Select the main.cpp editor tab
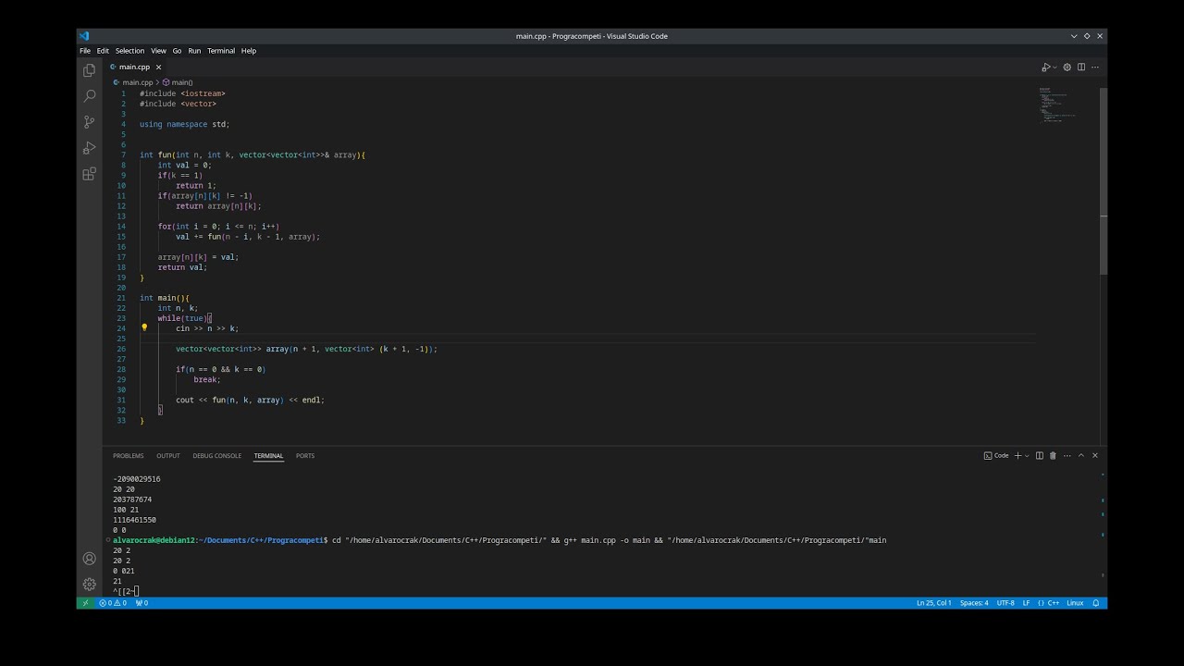1184x666 pixels. tap(135, 67)
